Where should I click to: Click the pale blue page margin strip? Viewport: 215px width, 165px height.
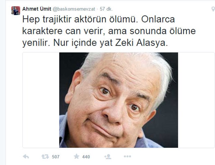pyautogui.click(x=2, y=82)
